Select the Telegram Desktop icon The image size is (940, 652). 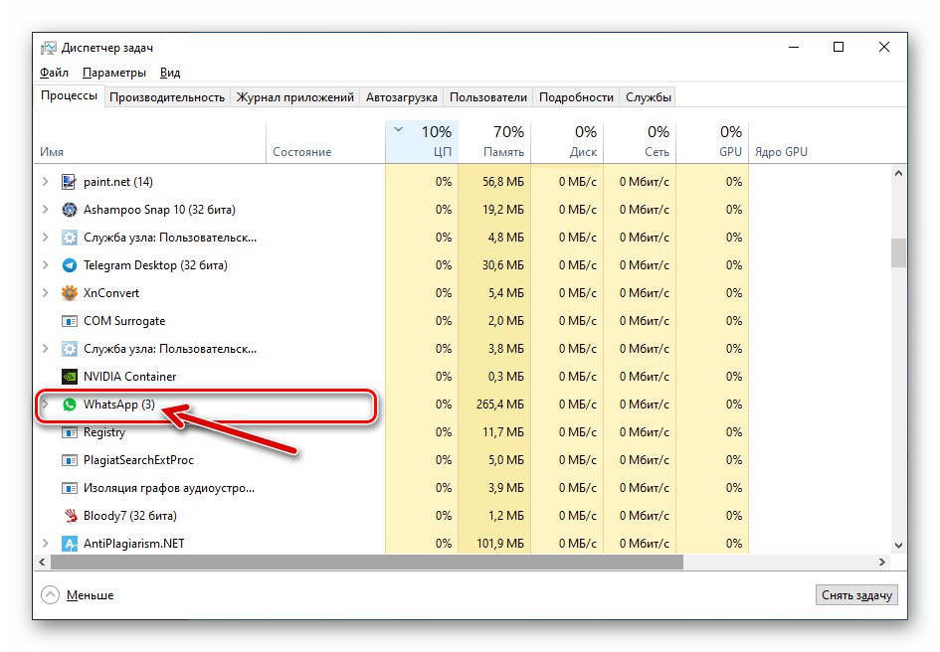click(x=68, y=265)
